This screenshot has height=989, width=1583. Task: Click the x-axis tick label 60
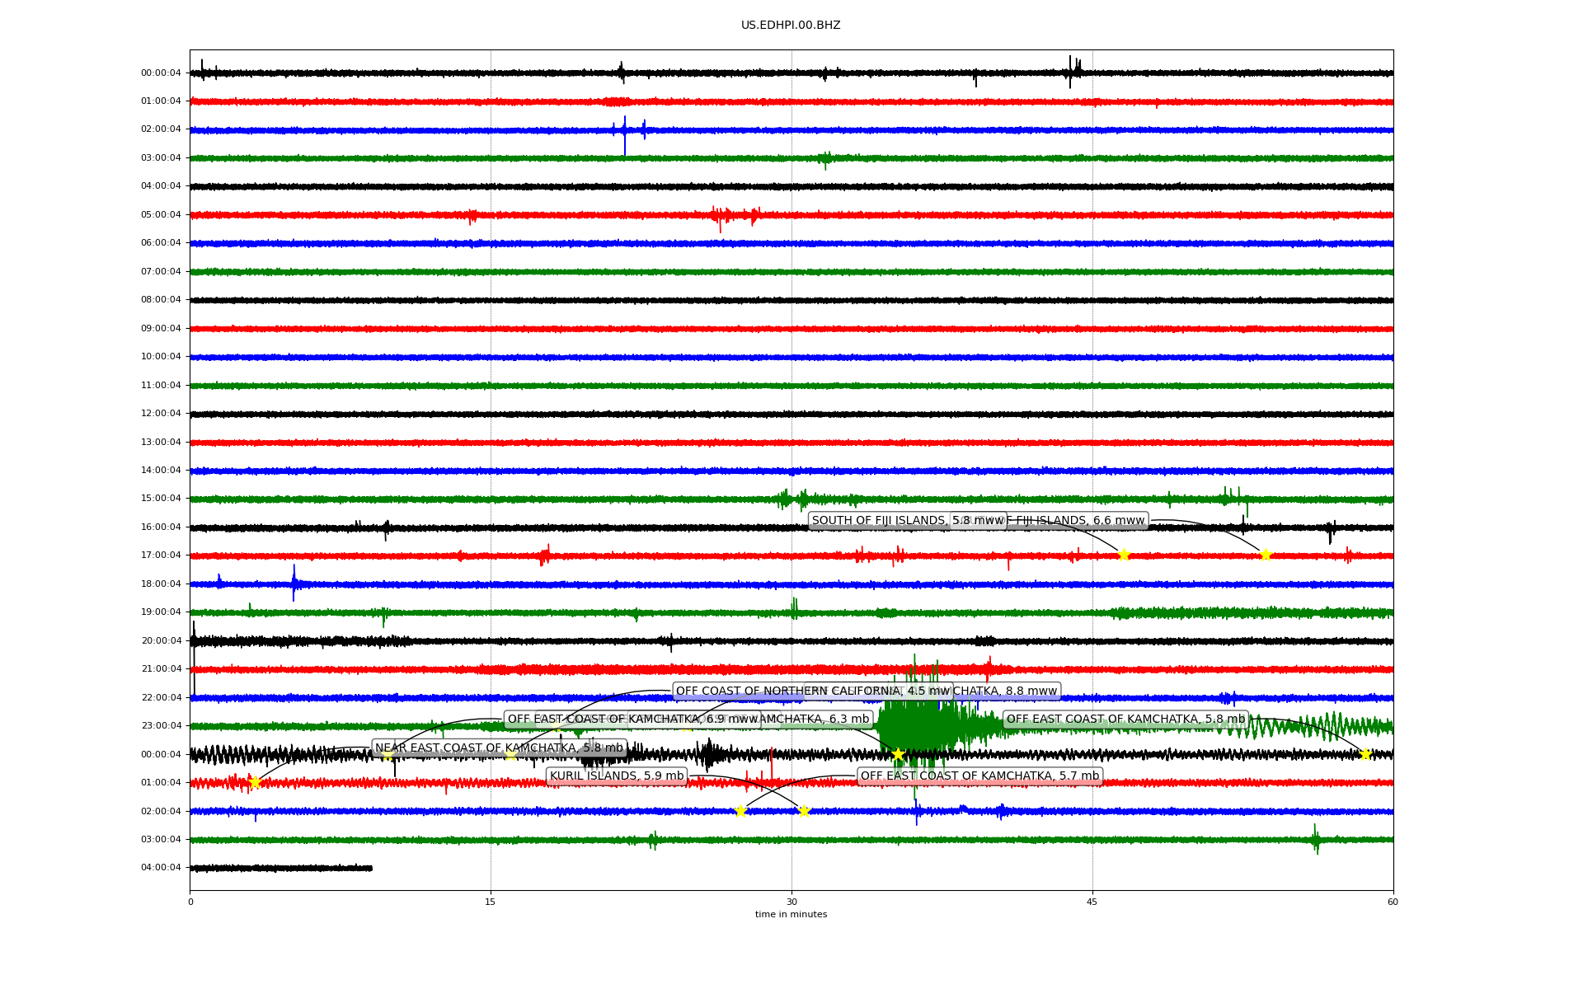pyautogui.click(x=1393, y=902)
